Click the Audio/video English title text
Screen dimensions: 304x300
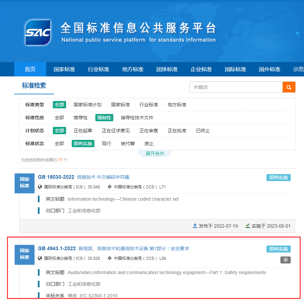[167, 273]
